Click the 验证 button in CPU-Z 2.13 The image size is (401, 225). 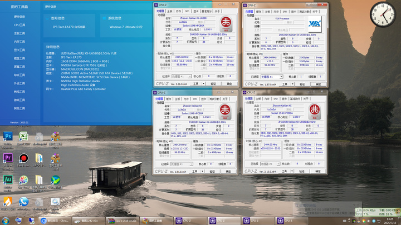(x=302, y=171)
